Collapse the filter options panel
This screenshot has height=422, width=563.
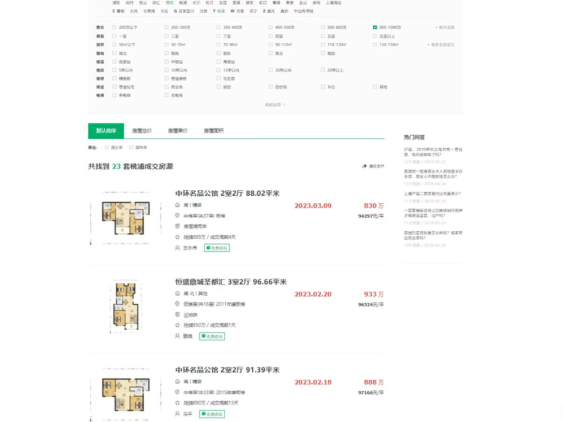[x=275, y=105]
